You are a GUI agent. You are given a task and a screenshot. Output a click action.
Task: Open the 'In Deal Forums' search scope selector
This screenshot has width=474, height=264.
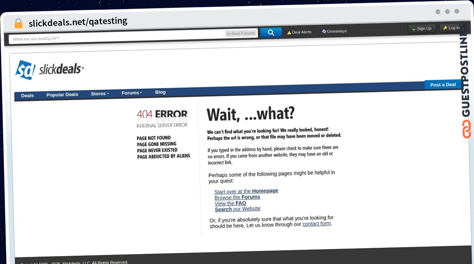[241, 33]
